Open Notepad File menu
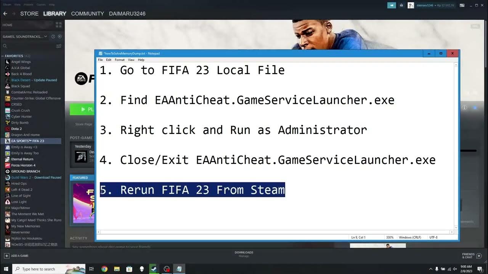The width and height of the screenshot is (488, 274). tap(100, 60)
